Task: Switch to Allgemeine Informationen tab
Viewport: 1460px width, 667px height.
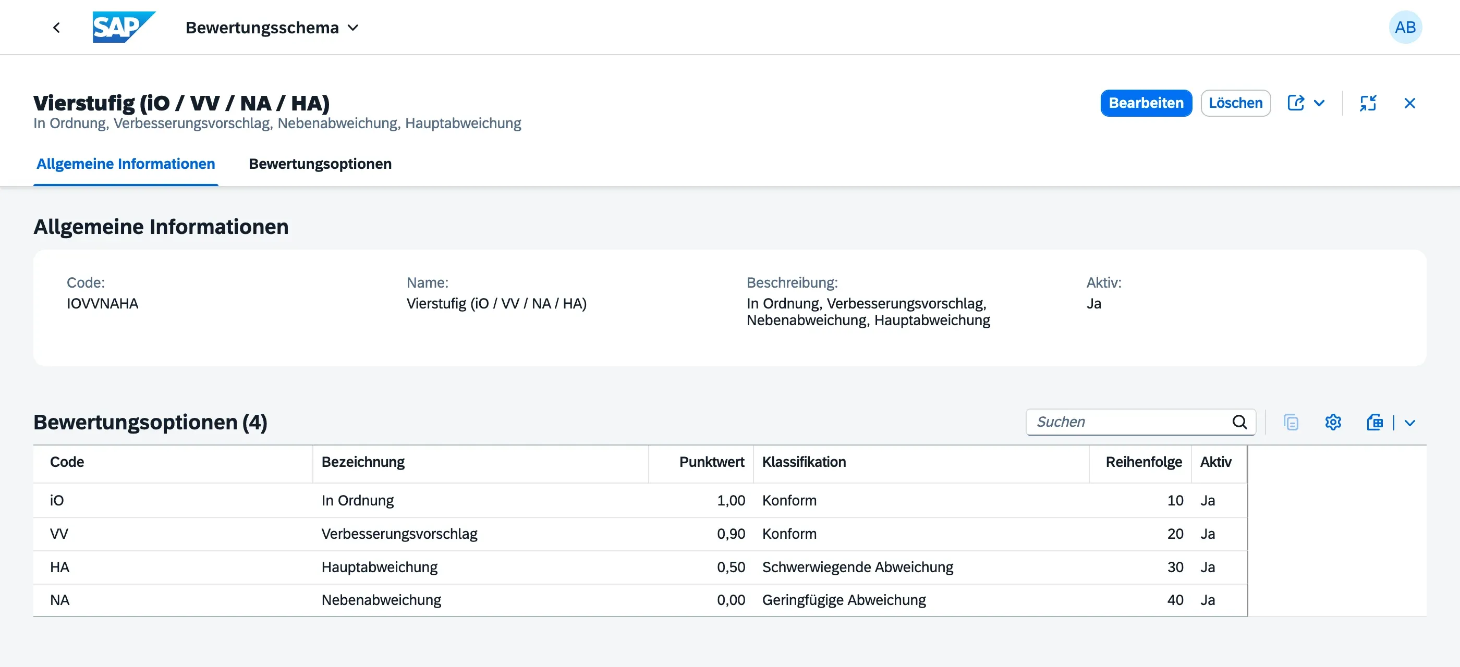Action: [126, 164]
